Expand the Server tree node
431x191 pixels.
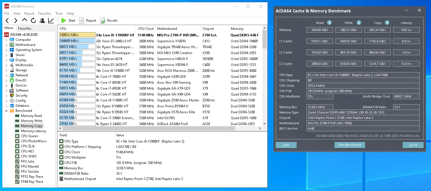click(x=7, y=55)
